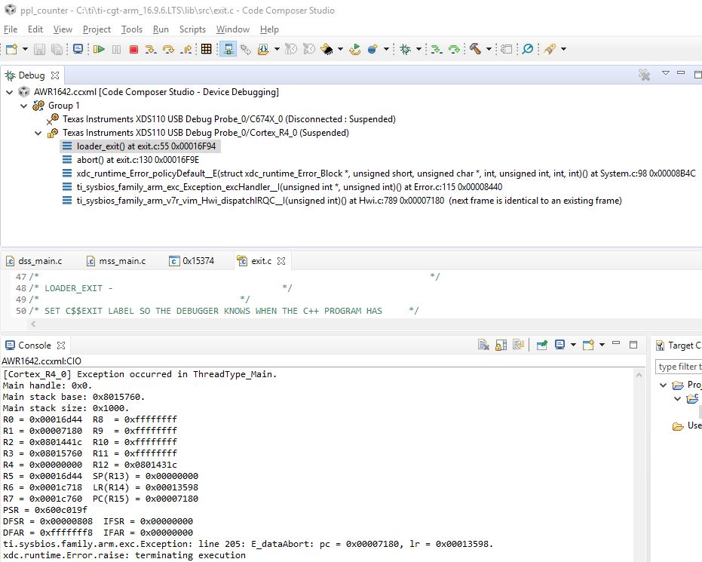Select the abort() at exit.c:130 frame
The width and height of the screenshot is (702, 562).
click(130, 160)
